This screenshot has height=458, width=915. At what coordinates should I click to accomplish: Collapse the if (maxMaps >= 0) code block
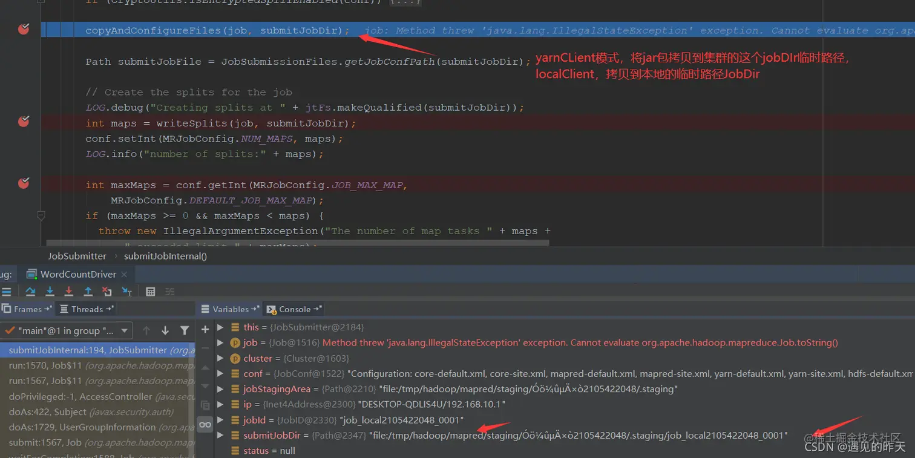pos(41,215)
